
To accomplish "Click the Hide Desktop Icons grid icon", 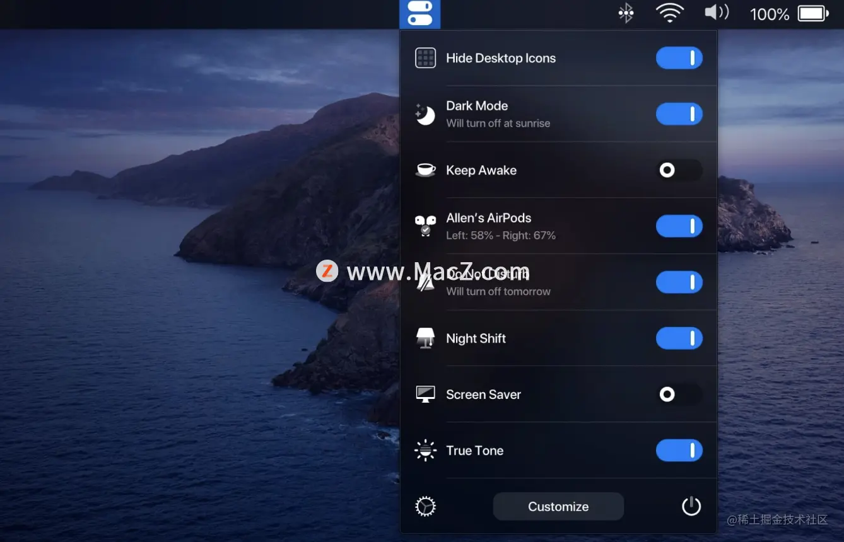I will click(426, 58).
